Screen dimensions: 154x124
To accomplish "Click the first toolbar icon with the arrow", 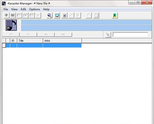I will [x=6, y=15].
